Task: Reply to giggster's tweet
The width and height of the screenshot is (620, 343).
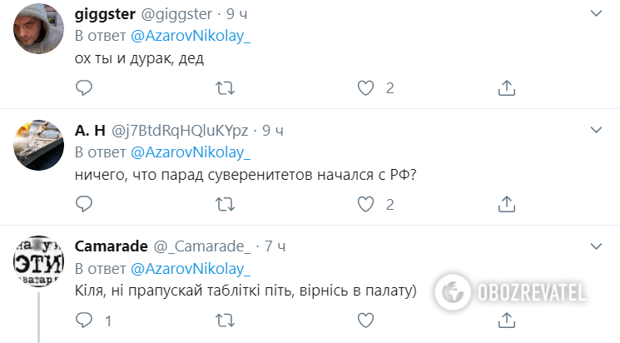Action: 83,87
